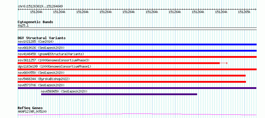This screenshot has height=118, width=265.
Task: Click the 151265k ruler tick label
Action: click(x=244, y=12)
